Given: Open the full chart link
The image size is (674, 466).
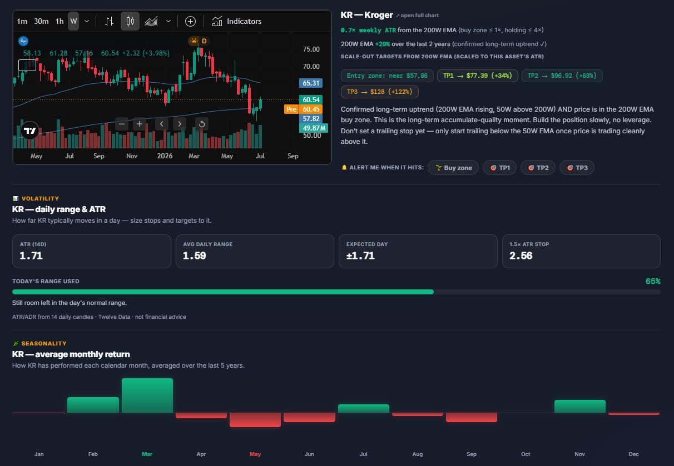Looking at the screenshot, I should click(x=417, y=16).
